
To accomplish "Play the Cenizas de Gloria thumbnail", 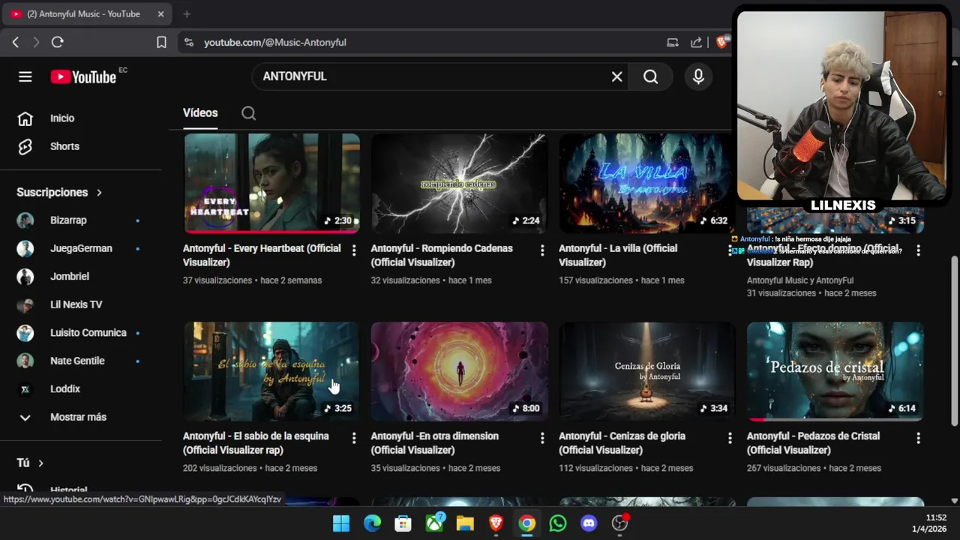I will [x=646, y=371].
